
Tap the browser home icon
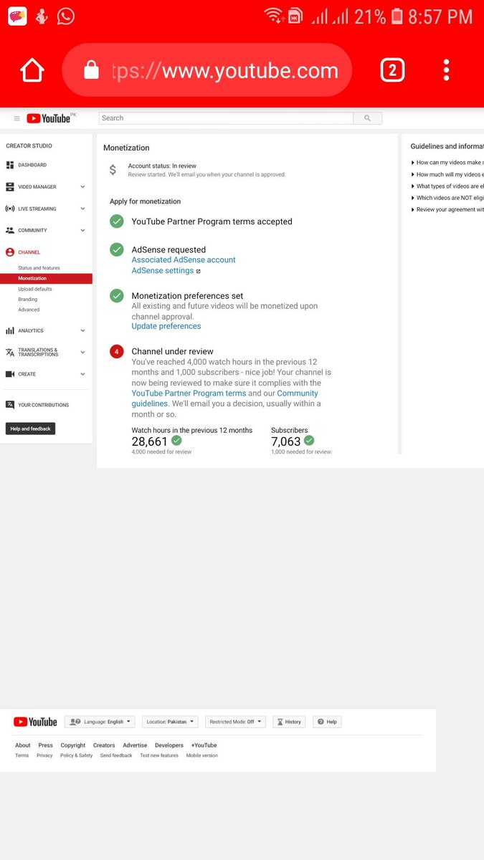[32, 70]
